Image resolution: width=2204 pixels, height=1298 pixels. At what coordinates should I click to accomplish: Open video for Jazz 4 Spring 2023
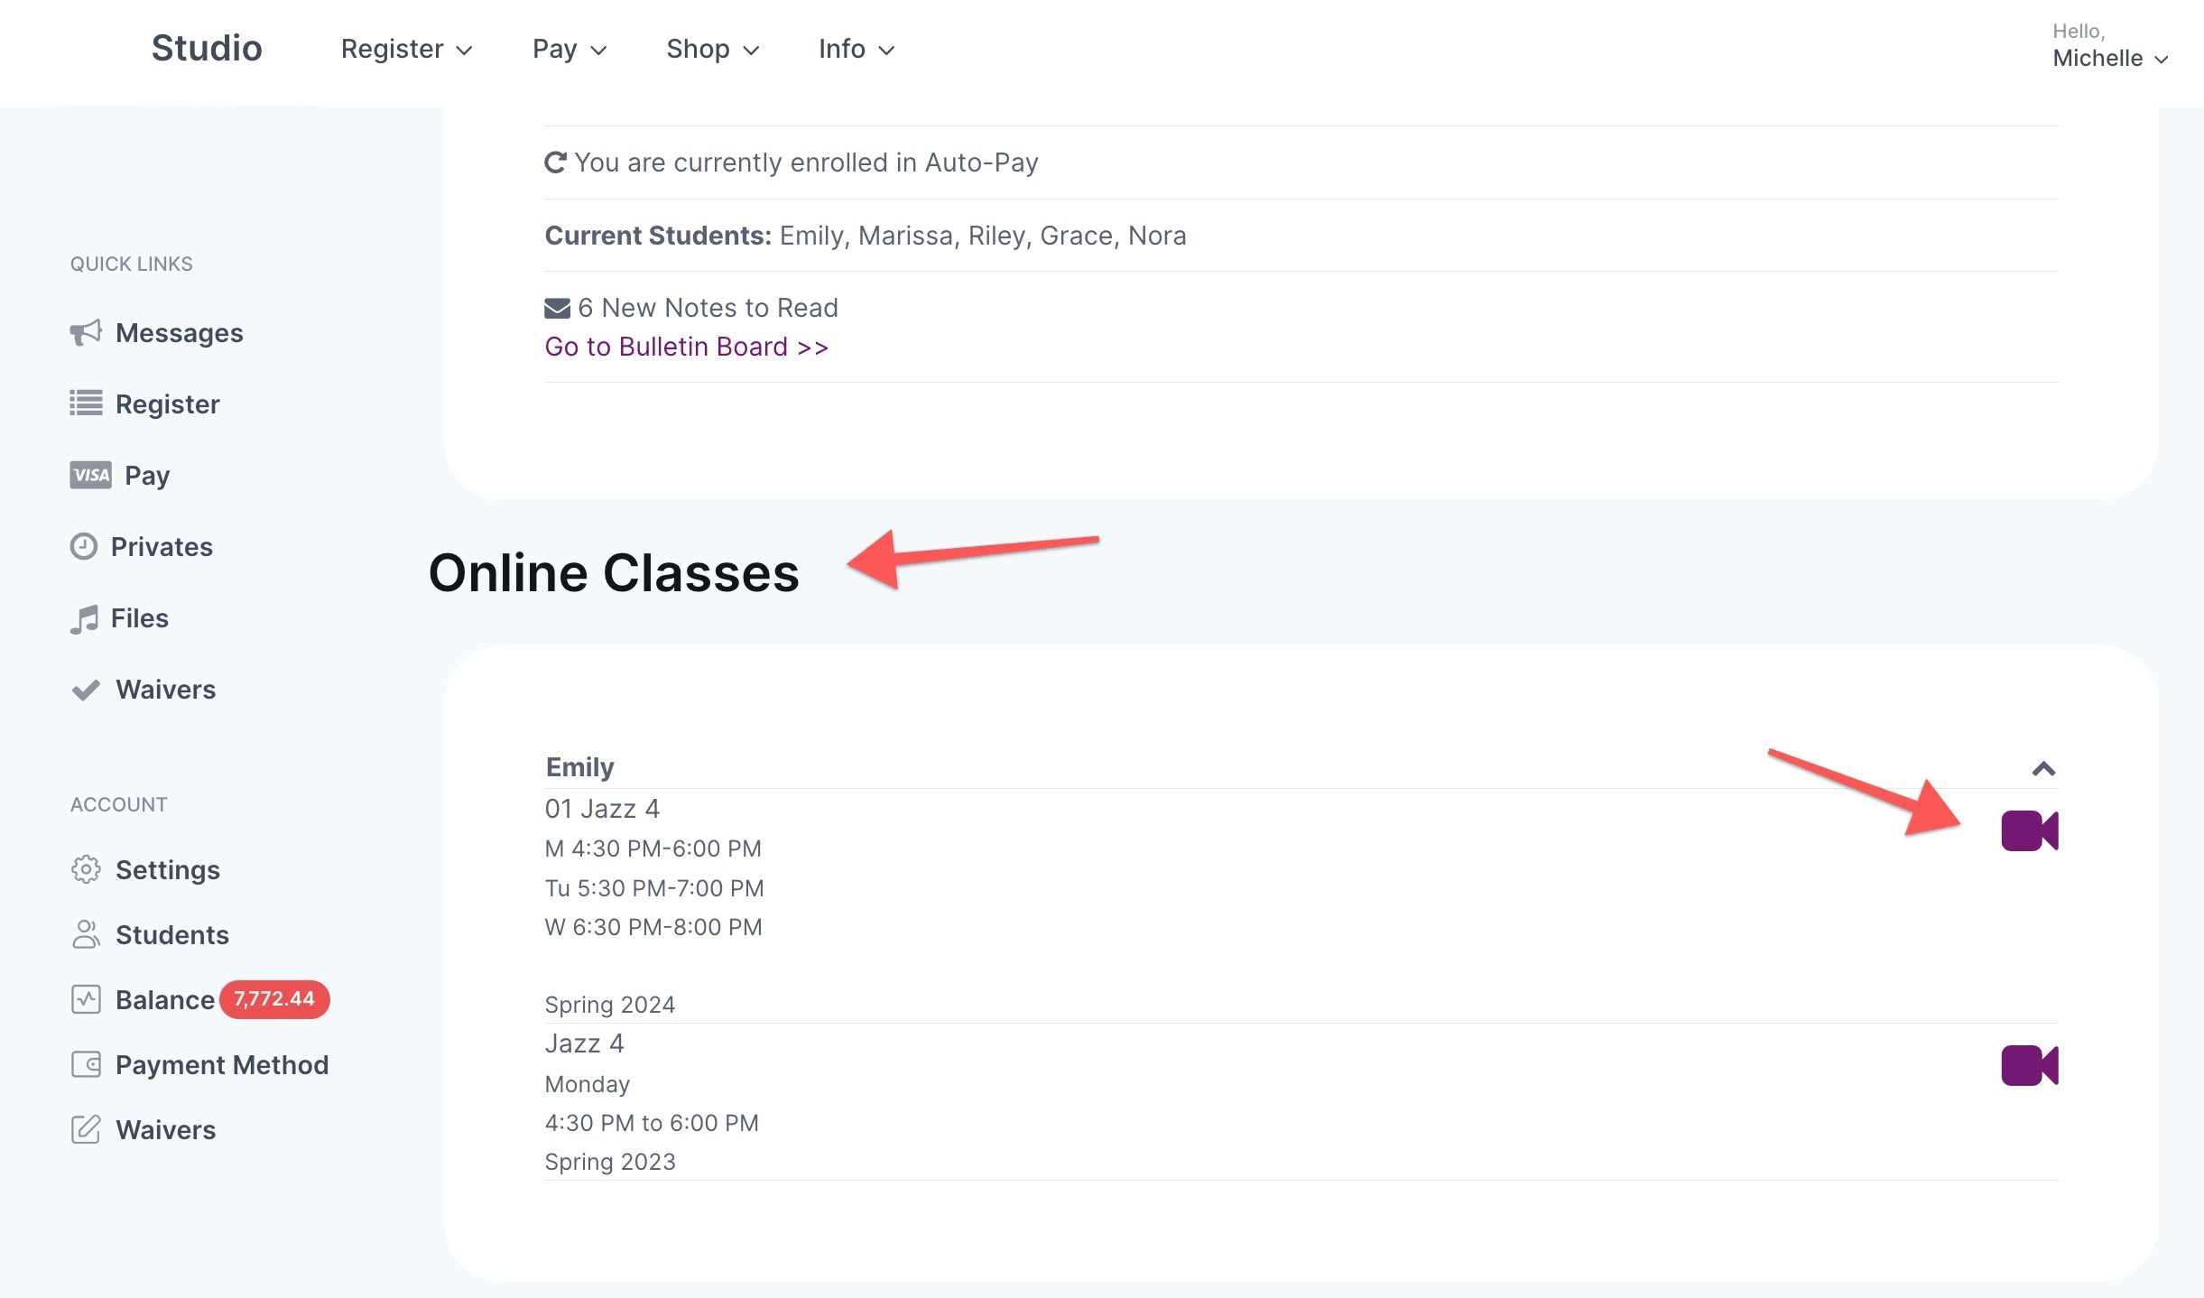2029,1065
